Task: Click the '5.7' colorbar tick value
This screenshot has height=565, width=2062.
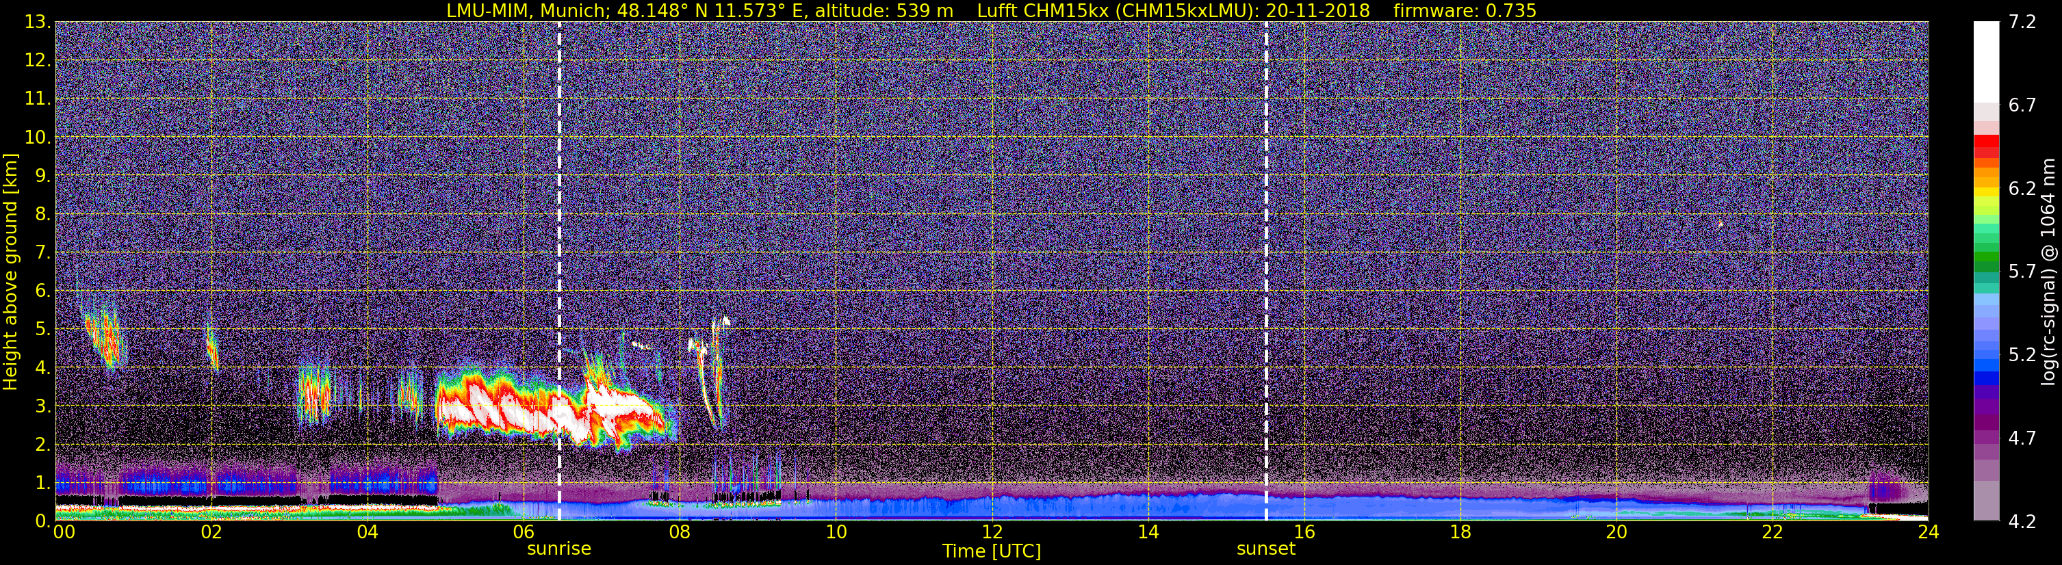Action: tap(2022, 272)
